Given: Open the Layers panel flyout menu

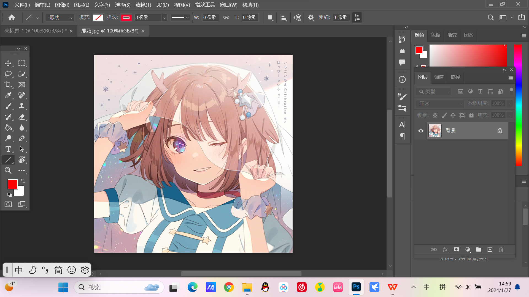Looking at the screenshot, I should [511, 78].
